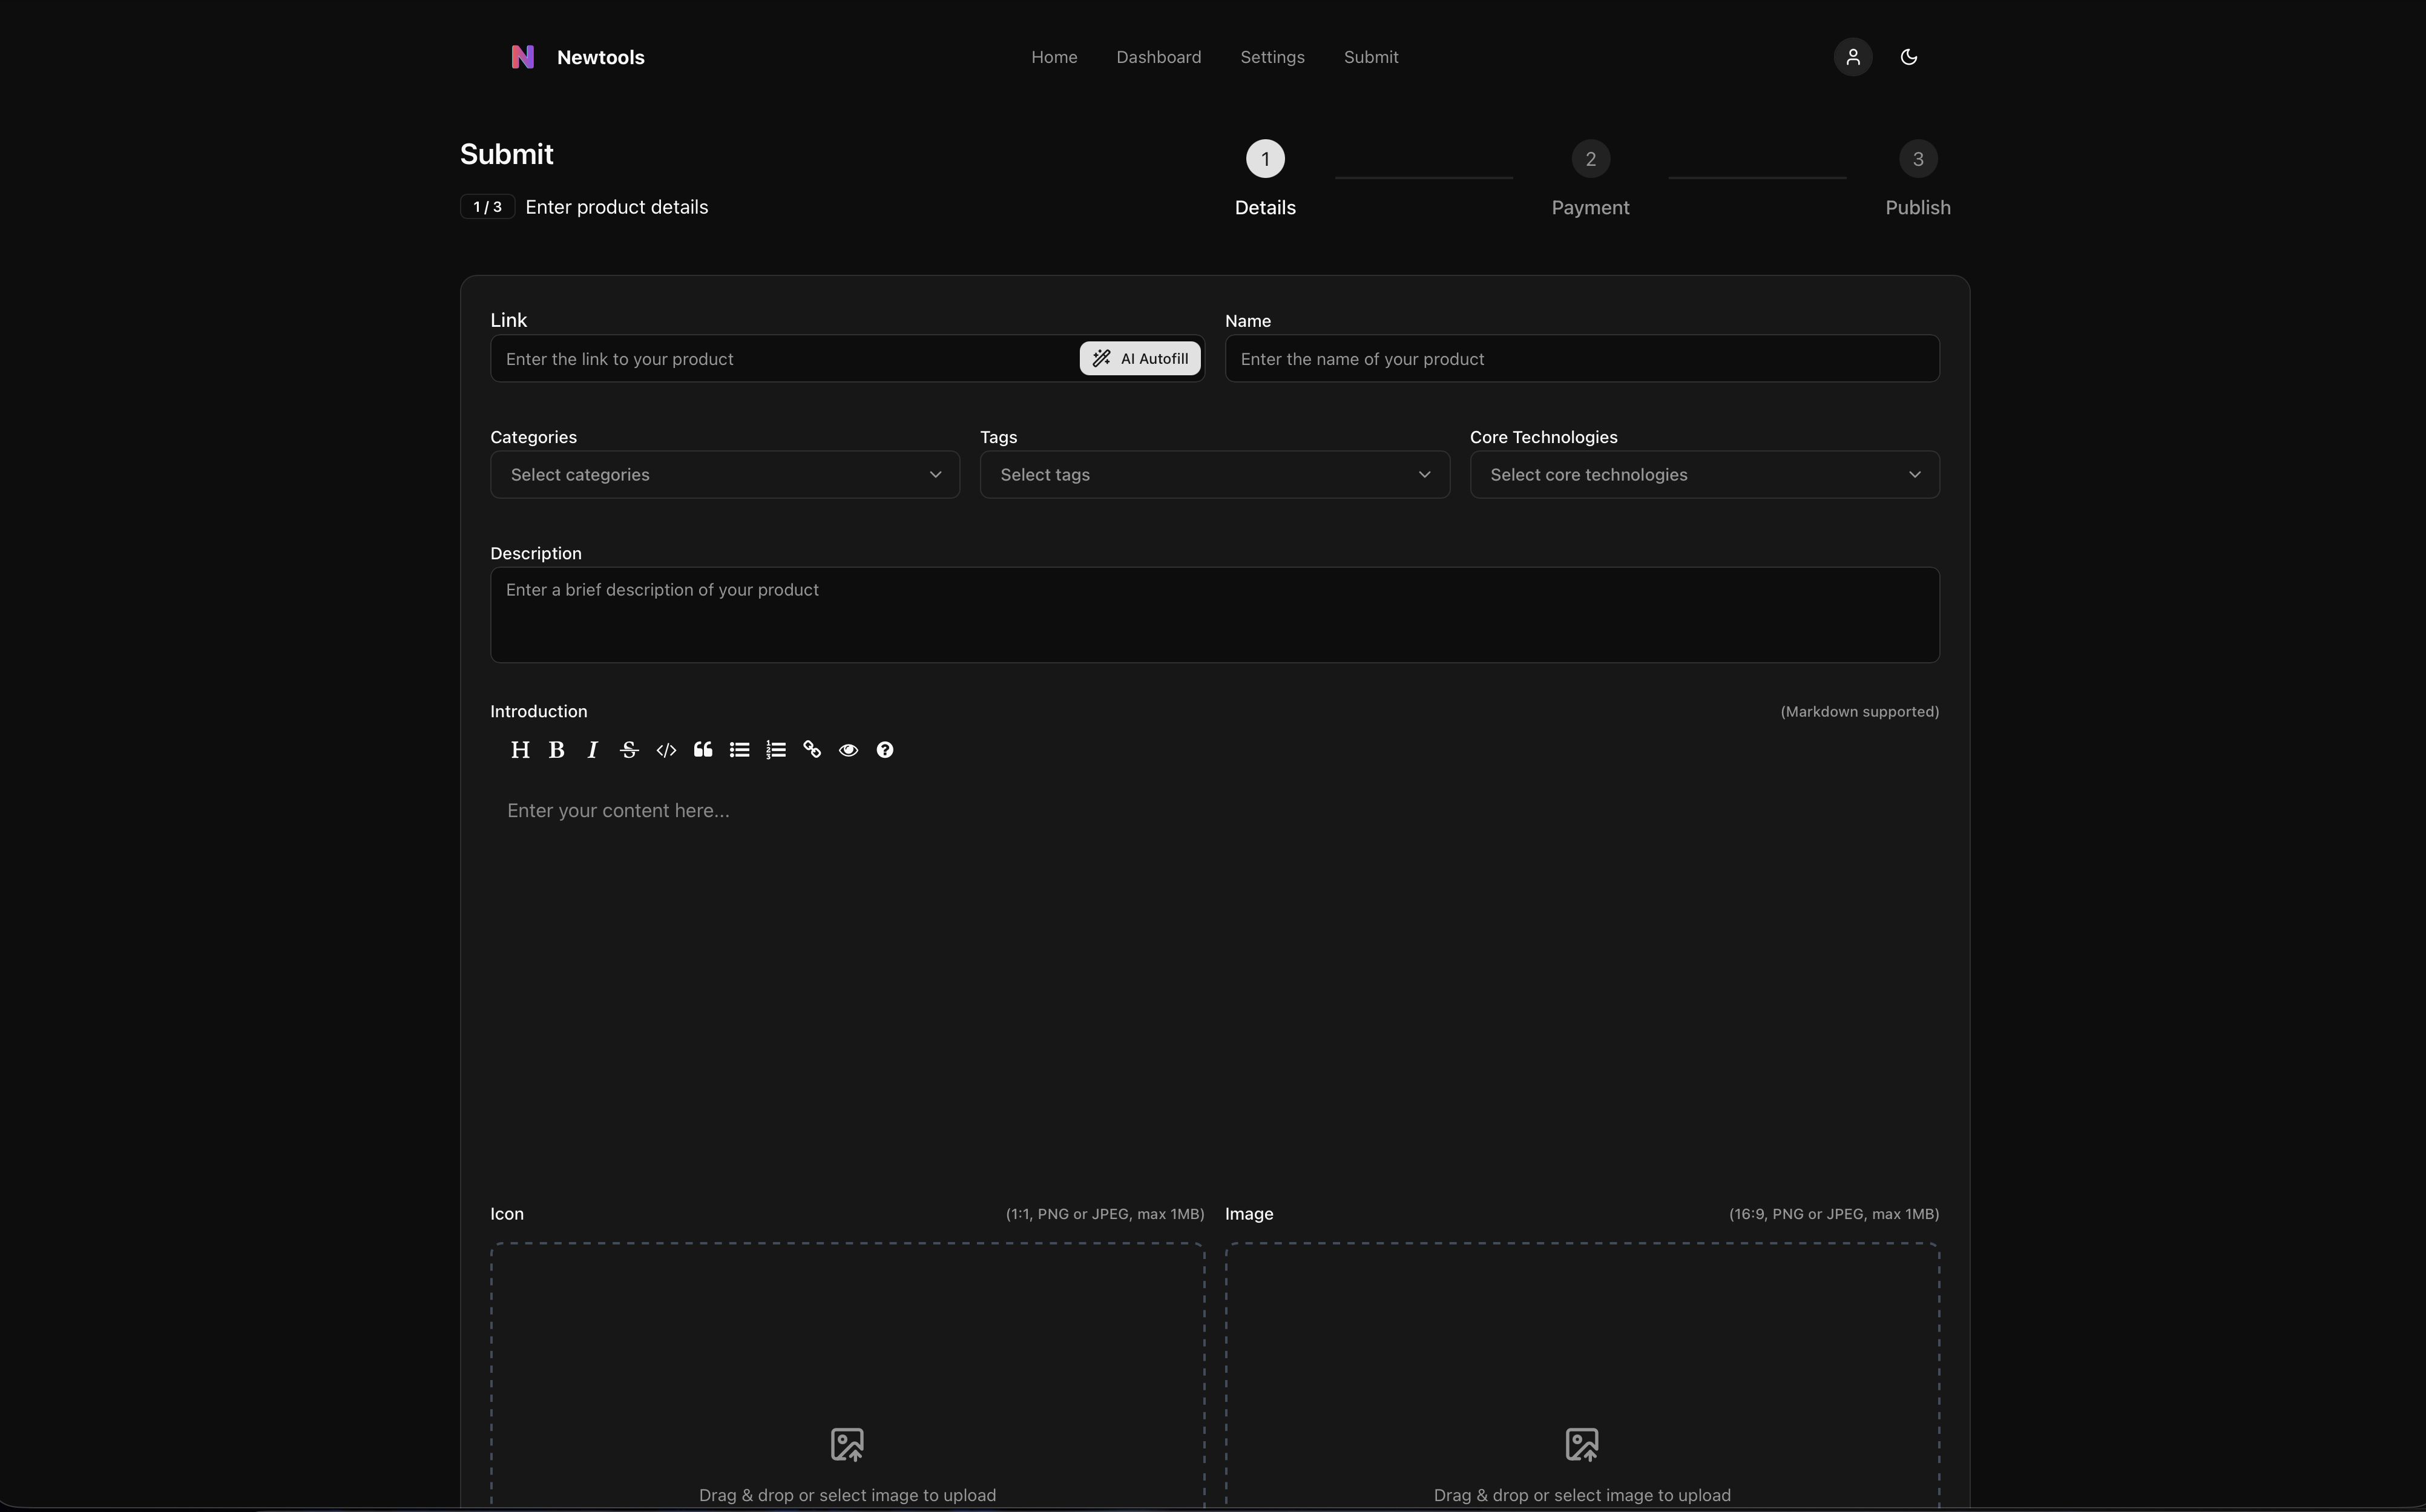The width and height of the screenshot is (2426, 1512).
Task: Open the Select tags dropdown
Action: click(1214, 474)
